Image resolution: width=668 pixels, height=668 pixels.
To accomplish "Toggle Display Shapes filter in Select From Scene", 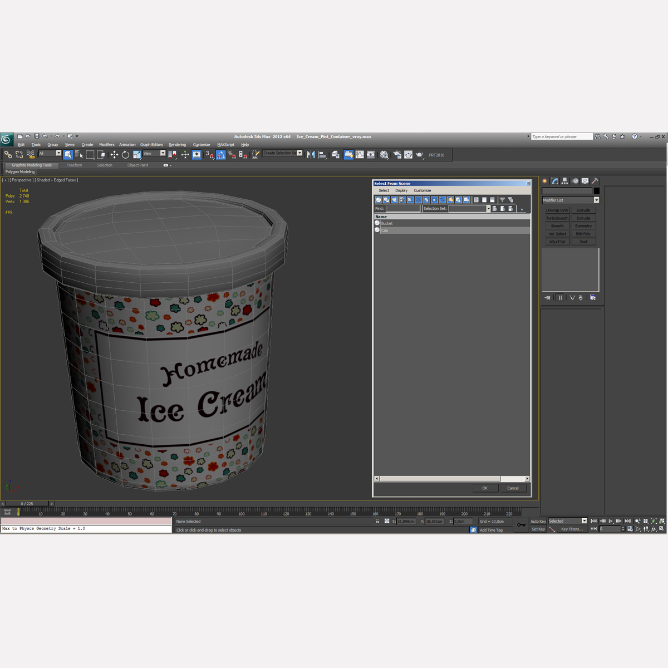I will [386, 200].
